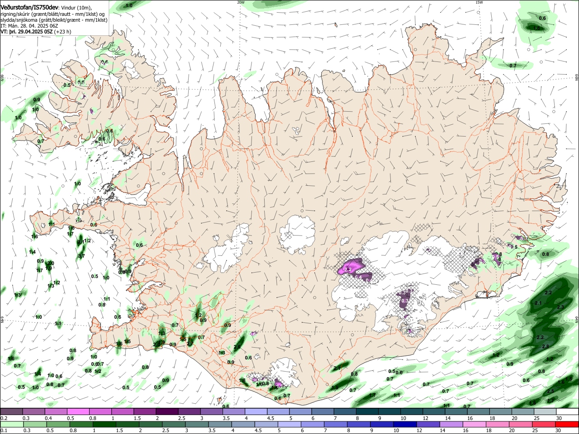Image resolution: width=579 pixels, height=434 pixels.
Task: Click the '2.3' rain value on the map
Action: [560, 307]
